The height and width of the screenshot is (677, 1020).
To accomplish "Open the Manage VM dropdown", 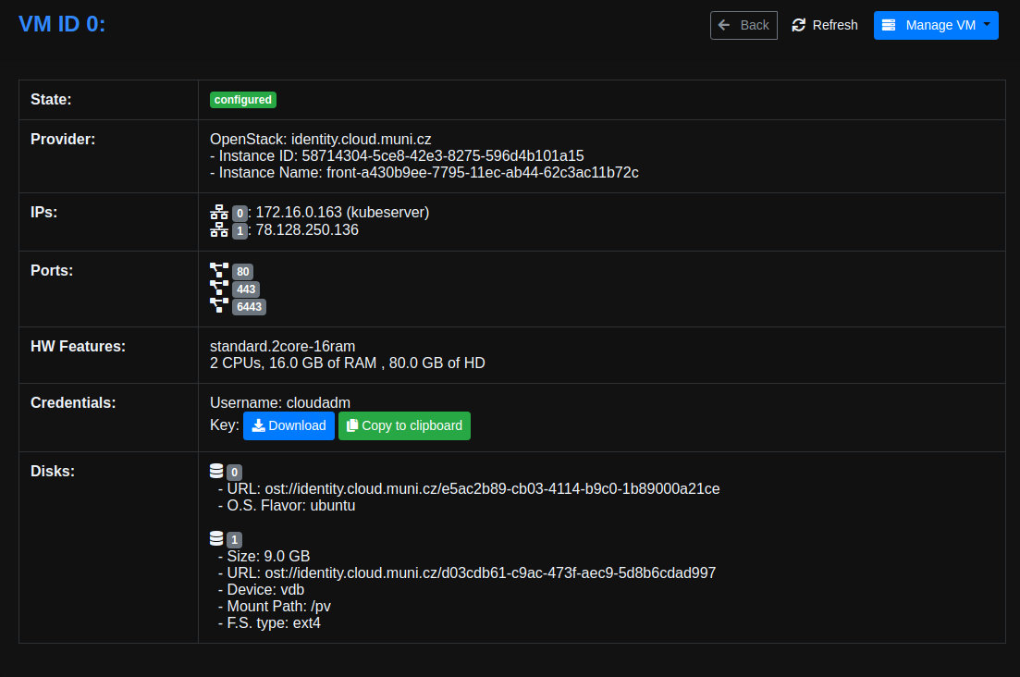I will tap(936, 25).
